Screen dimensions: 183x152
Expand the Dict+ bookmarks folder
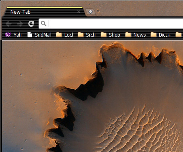160,35
